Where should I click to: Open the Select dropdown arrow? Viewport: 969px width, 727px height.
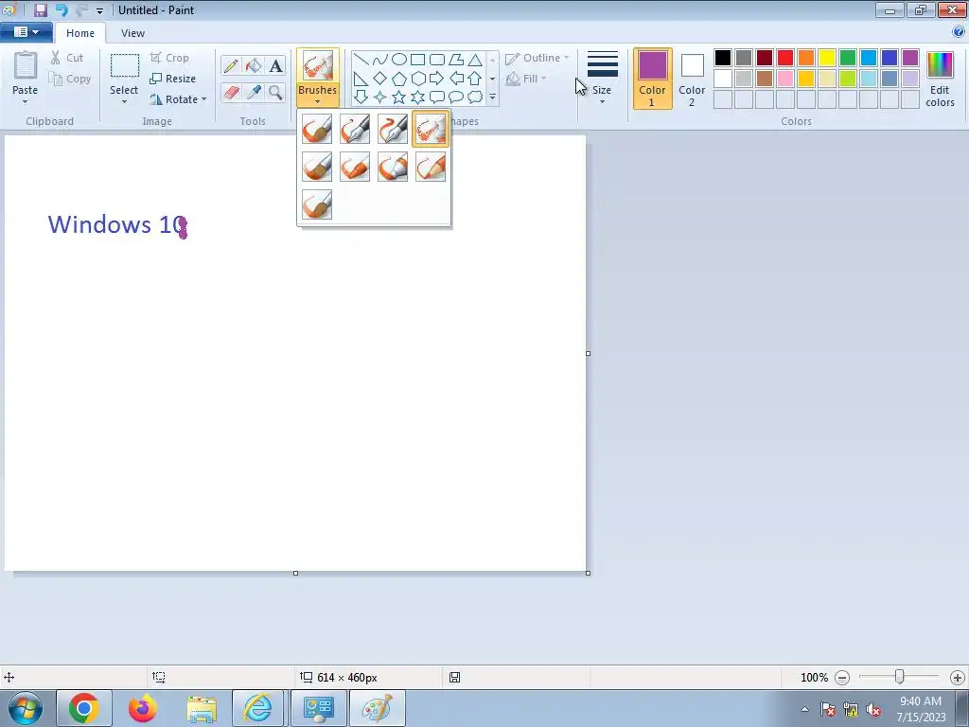pos(124,102)
